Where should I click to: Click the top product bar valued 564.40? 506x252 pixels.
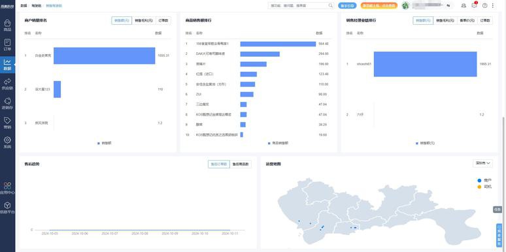(278, 44)
